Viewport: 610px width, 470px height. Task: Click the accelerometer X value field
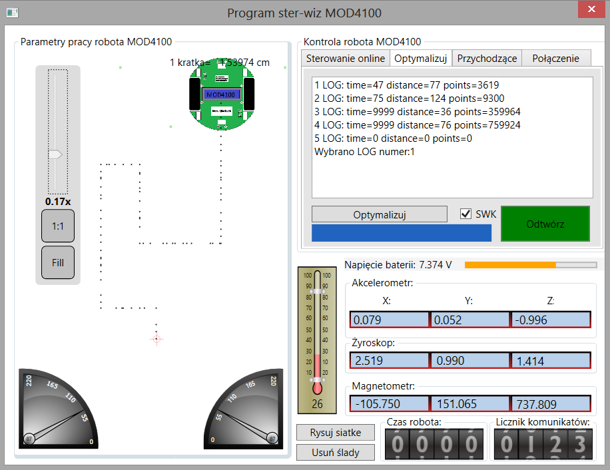coord(390,320)
